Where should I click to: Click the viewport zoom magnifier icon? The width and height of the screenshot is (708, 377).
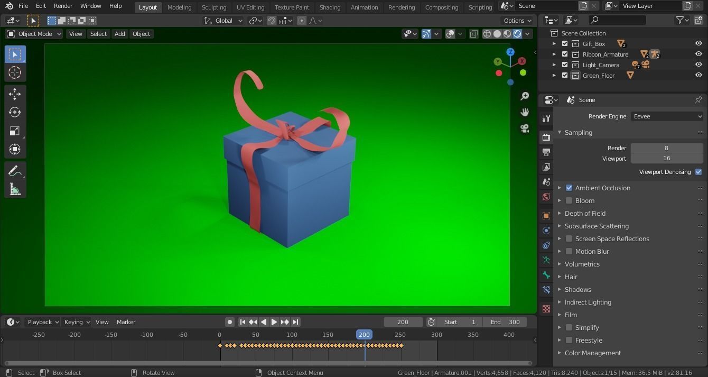click(x=525, y=96)
